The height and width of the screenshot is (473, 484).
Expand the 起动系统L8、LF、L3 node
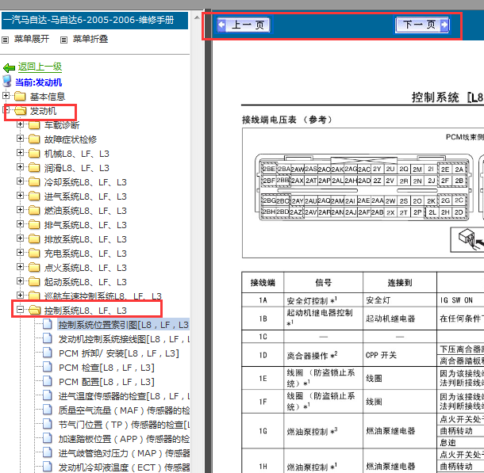20,280
